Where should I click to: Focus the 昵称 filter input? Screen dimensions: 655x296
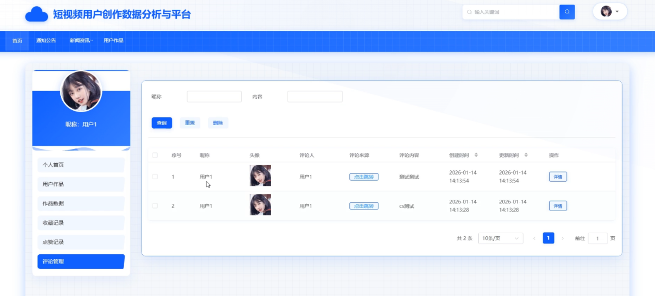214,96
